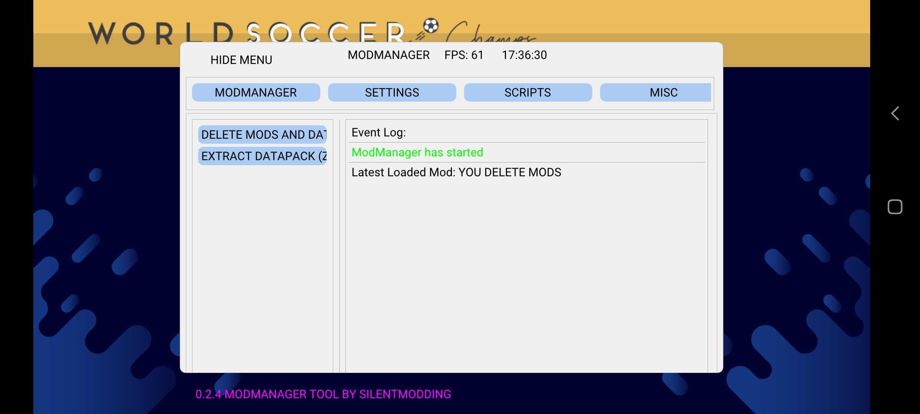Viewport: 920px width, 414px height.
Task: Open the SCRIPTS tab
Action: tap(528, 92)
